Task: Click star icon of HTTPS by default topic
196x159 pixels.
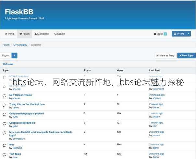Action: pyautogui.click(x=4, y=77)
